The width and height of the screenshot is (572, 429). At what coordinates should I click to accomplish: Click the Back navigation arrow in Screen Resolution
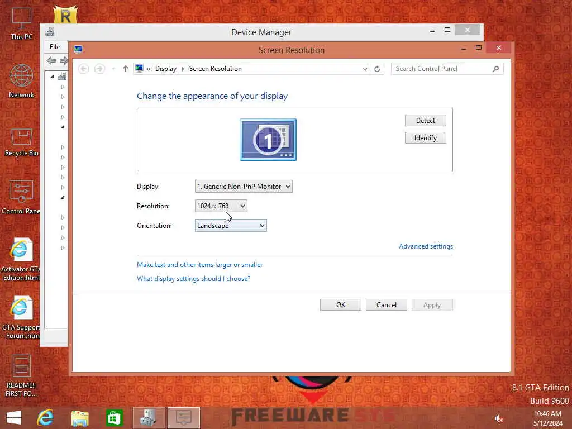click(84, 69)
